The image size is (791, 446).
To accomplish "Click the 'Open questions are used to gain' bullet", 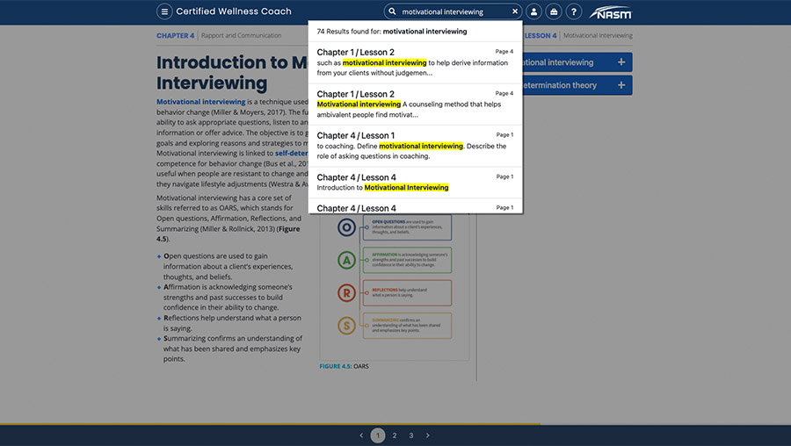I will pyautogui.click(x=227, y=266).
